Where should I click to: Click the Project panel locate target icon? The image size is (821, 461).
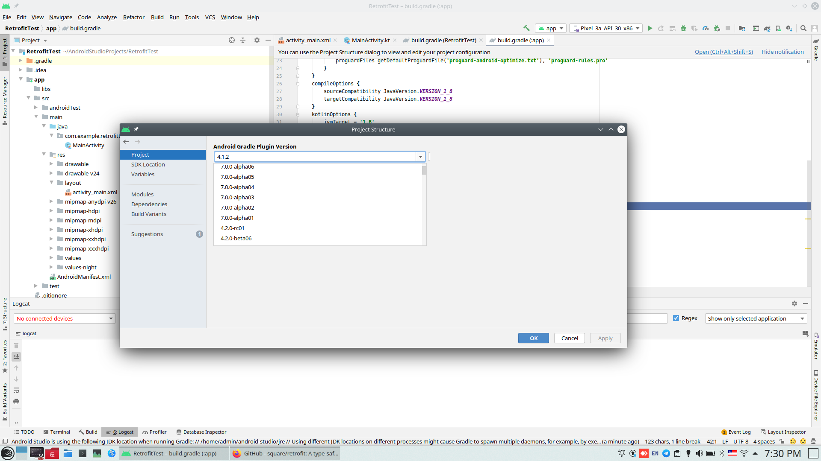[x=232, y=40]
